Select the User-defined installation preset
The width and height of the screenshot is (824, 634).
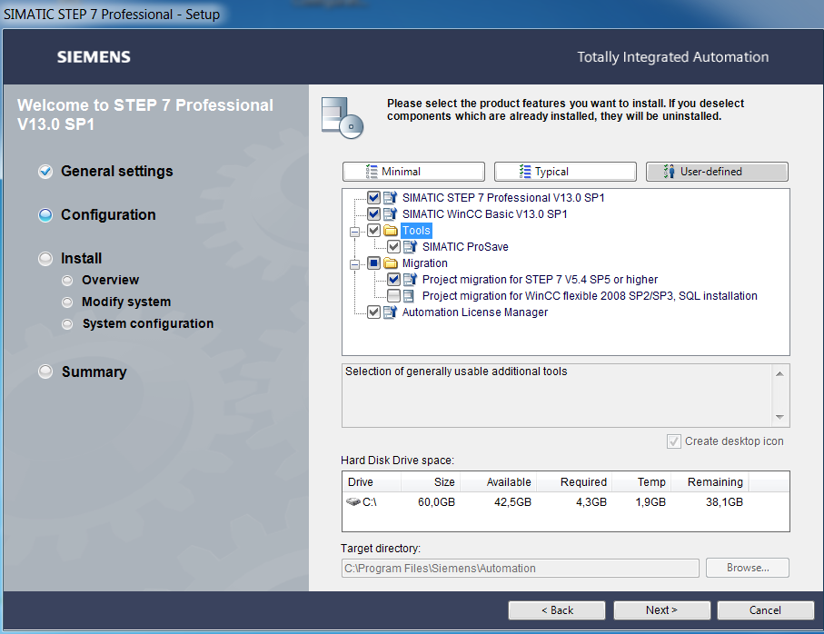point(718,172)
